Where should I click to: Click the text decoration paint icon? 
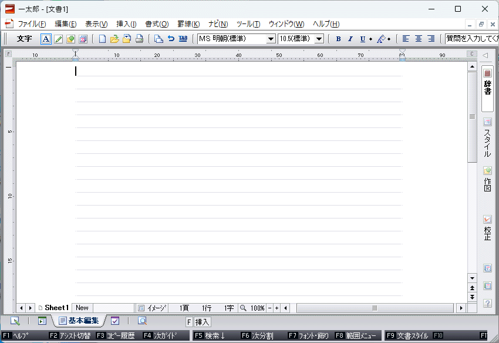click(x=381, y=39)
